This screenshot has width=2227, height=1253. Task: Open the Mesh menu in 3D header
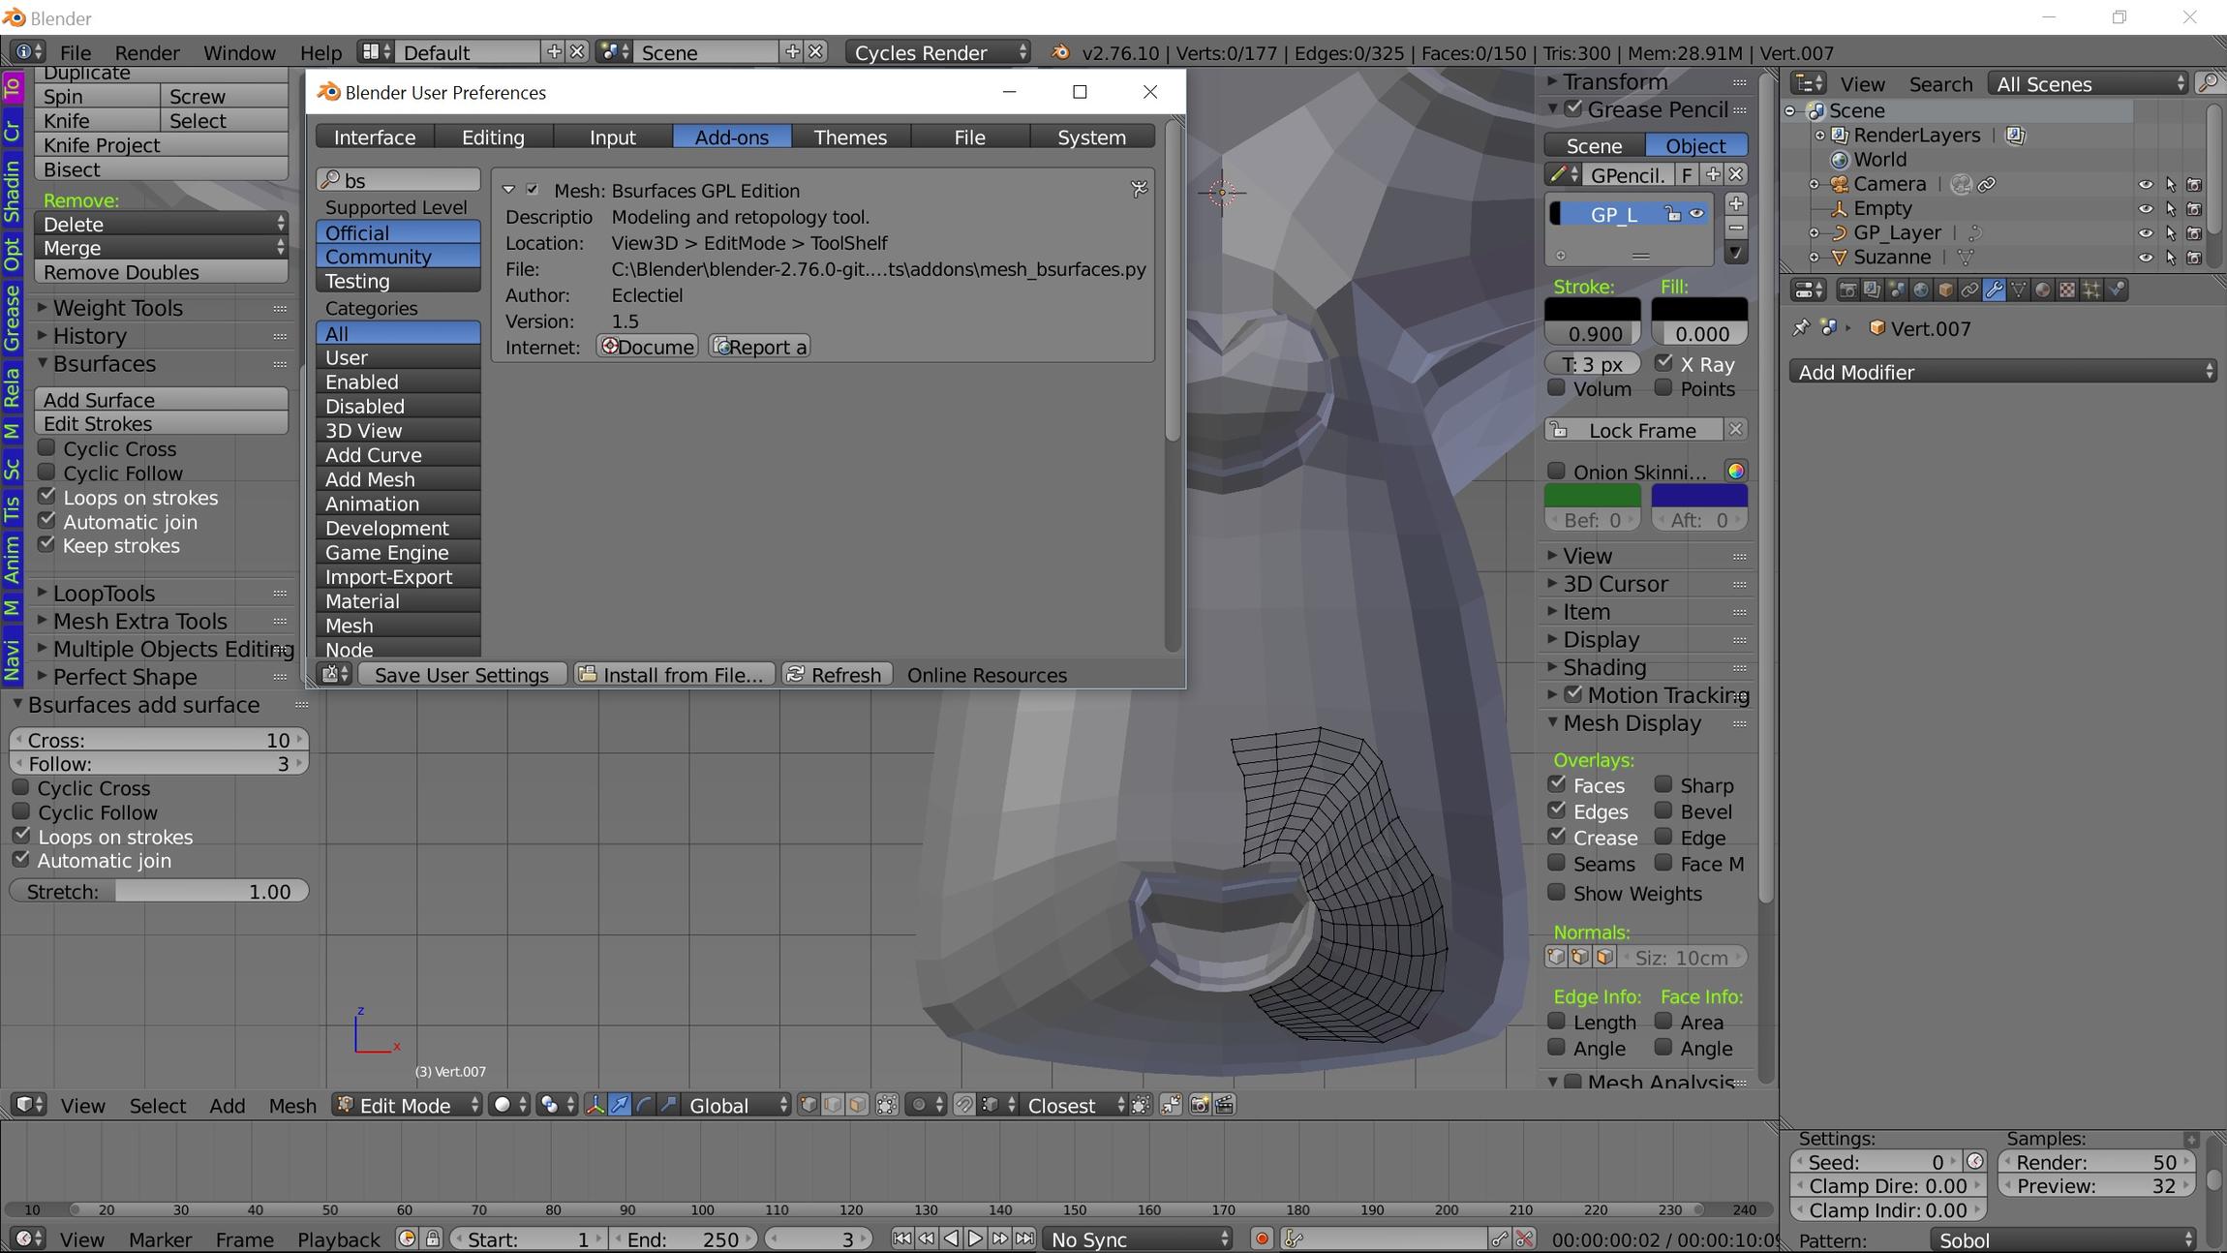coord(292,1105)
